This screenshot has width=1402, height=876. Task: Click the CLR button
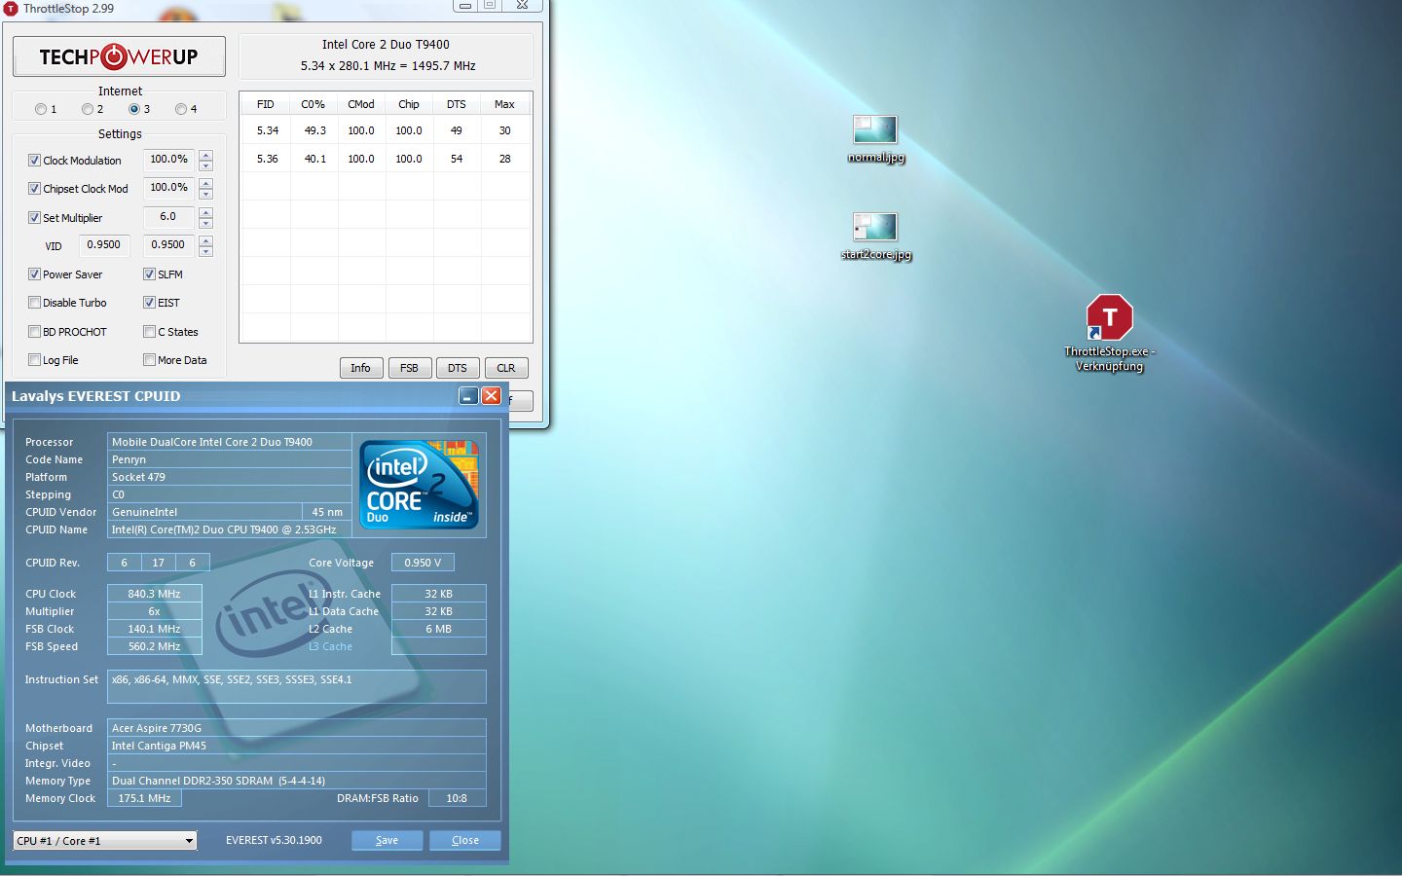506,368
